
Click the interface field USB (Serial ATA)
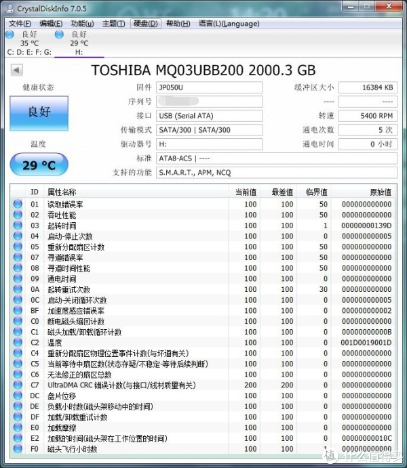[x=209, y=116]
